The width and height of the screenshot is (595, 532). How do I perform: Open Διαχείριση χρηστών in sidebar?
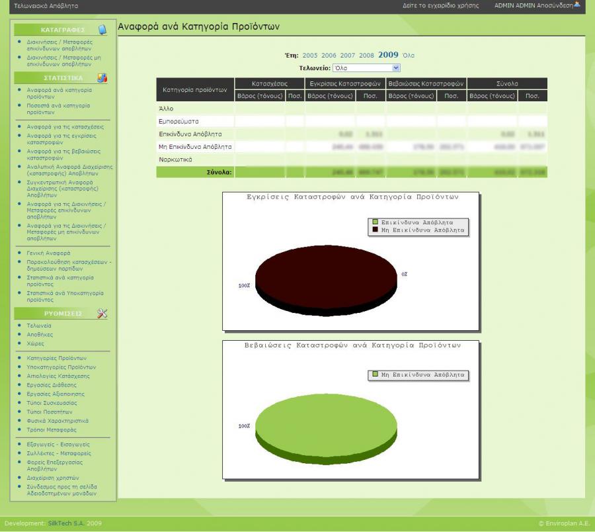53,478
